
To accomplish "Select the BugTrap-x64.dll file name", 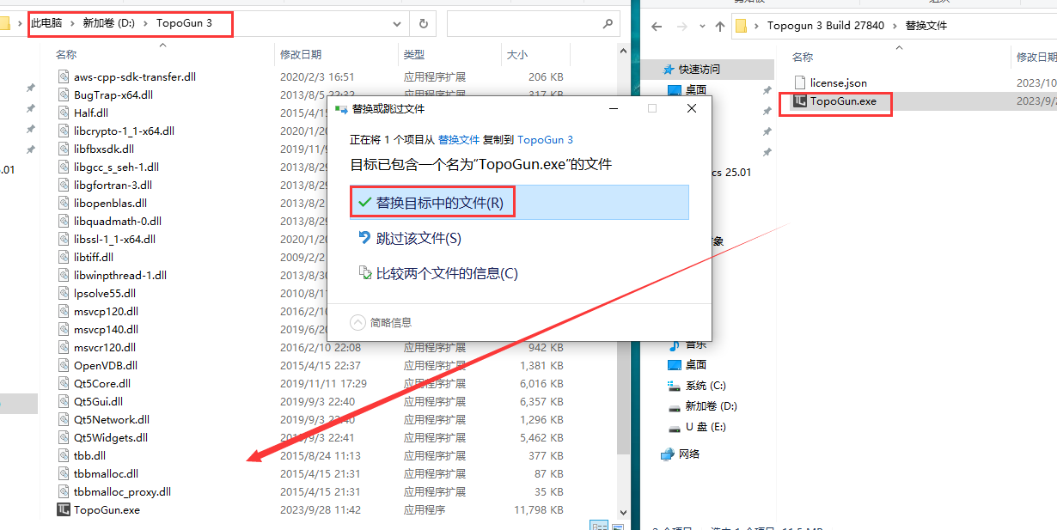I will click(x=113, y=94).
